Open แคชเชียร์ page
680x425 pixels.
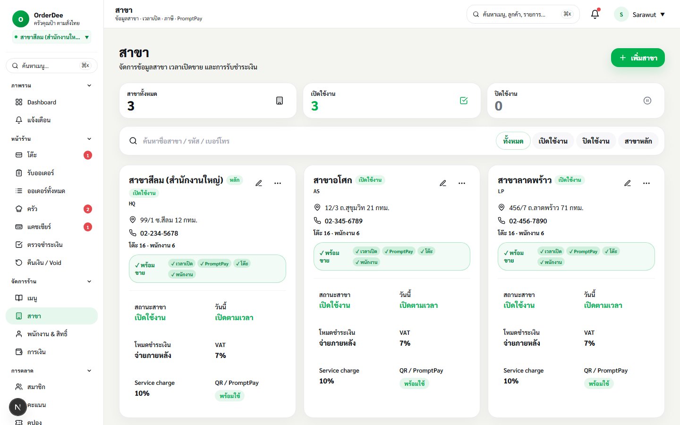pyautogui.click(x=51, y=227)
